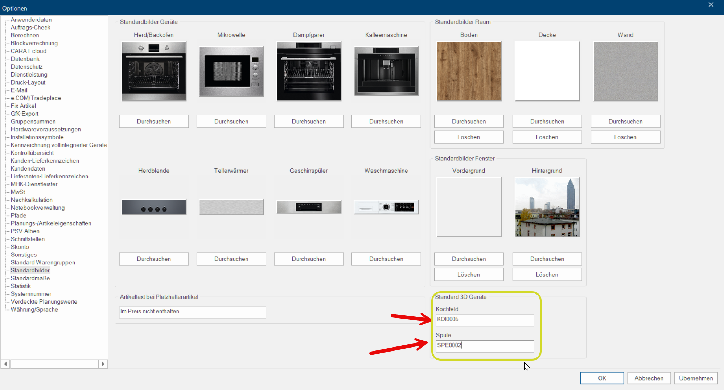Browse for Herd/Backofen image with Durchsuchen
Viewport: 724px width, 390px height.
[x=154, y=122]
